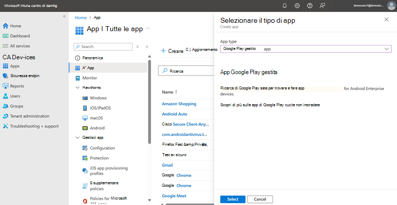
Task: Click Tenant administration icon
Action: coord(5,116)
